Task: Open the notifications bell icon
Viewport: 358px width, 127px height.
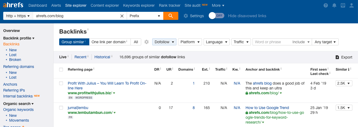Action: pyautogui.click(x=334, y=5)
